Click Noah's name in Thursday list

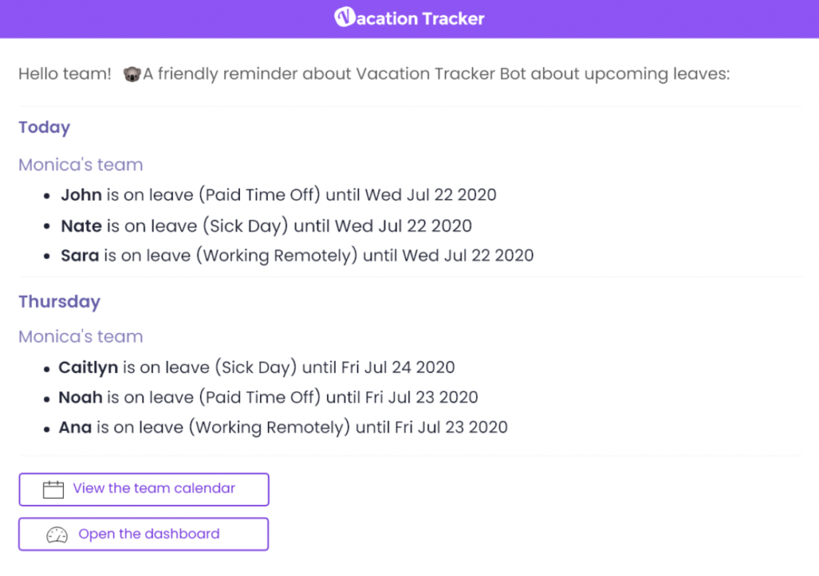click(x=81, y=398)
